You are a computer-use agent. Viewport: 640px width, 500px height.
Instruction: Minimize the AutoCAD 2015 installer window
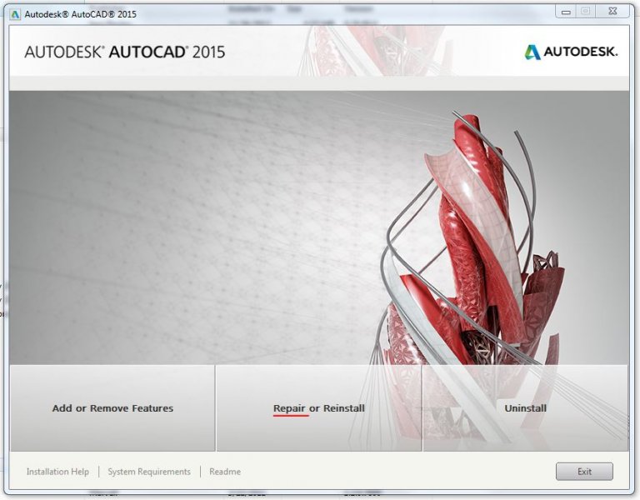point(565,12)
